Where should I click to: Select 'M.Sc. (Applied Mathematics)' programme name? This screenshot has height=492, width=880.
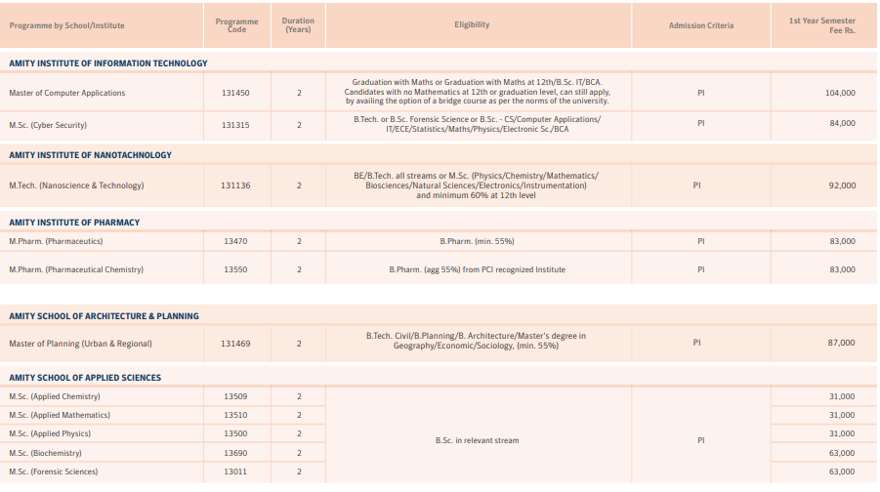[x=60, y=415]
